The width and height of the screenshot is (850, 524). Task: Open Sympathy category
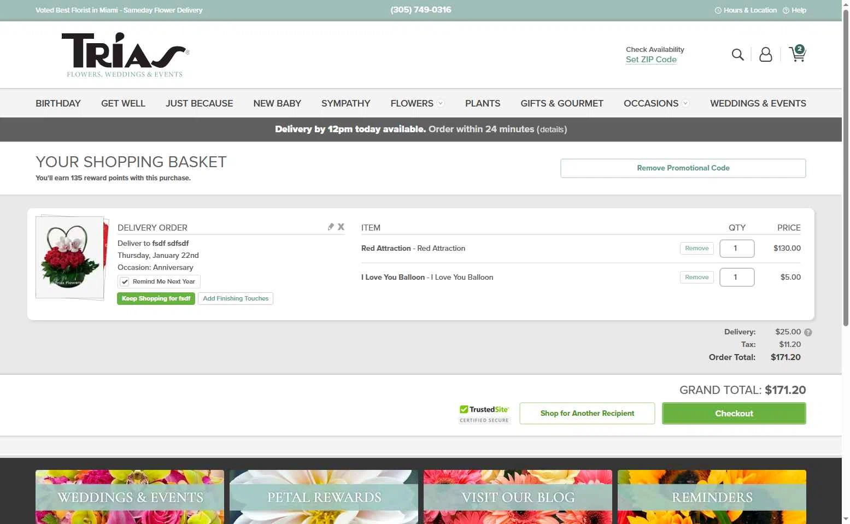point(345,103)
